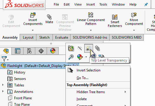Click Open Part icon in context toolbar
This screenshot has width=155, height=106.
(71, 48)
